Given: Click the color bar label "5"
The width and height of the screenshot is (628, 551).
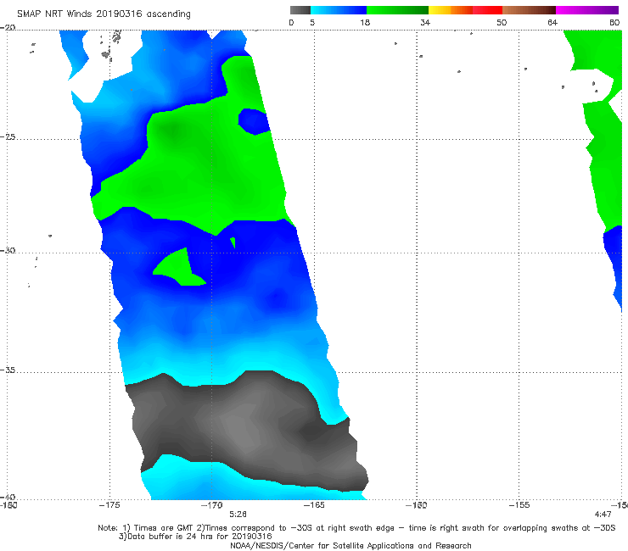Looking at the screenshot, I should pyautogui.click(x=312, y=22).
